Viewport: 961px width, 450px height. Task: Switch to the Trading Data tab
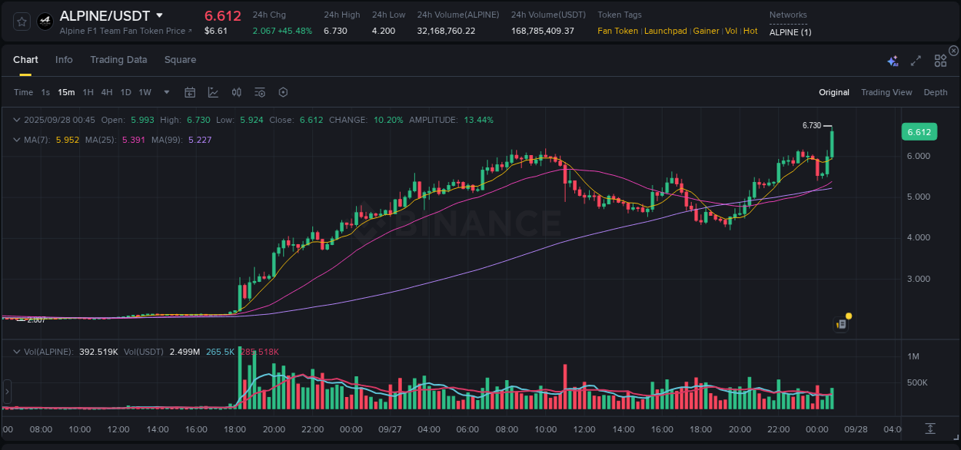118,59
